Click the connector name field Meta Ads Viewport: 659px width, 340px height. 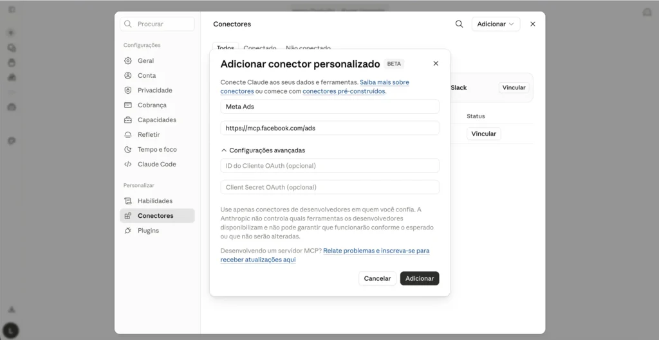pyautogui.click(x=330, y=107)
